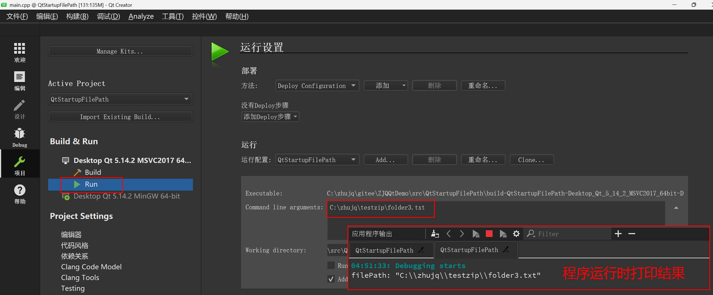The image size is (713, 295).
Task: Open output pane settings gear icon
Action: click(516, 234)
